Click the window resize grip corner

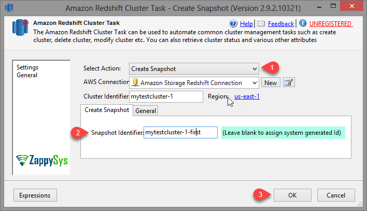360,204
